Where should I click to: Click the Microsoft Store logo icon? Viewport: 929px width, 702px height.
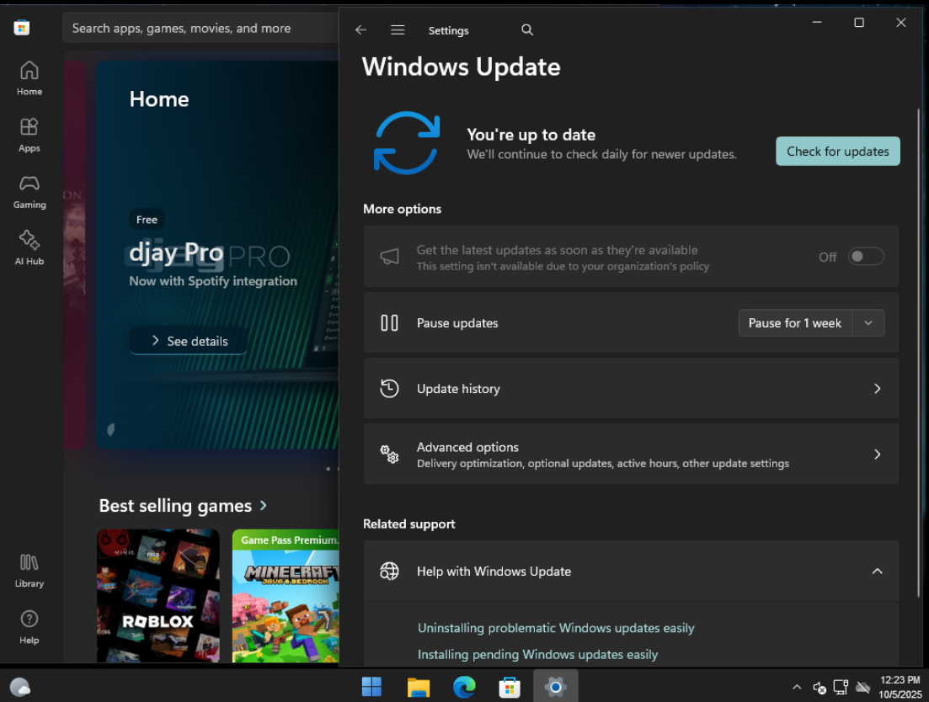[x=22, y=28]
